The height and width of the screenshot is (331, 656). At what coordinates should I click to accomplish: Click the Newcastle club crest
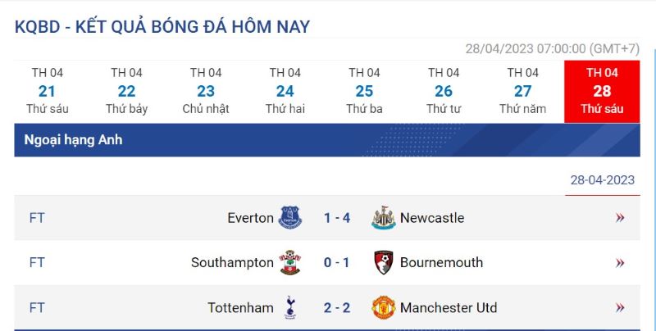point(383,218)
